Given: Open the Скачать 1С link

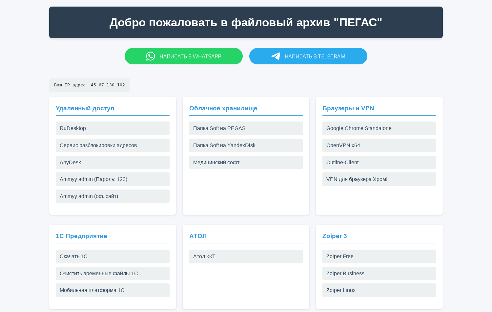Looking at the screenshot, I should [x=113, y=256].
